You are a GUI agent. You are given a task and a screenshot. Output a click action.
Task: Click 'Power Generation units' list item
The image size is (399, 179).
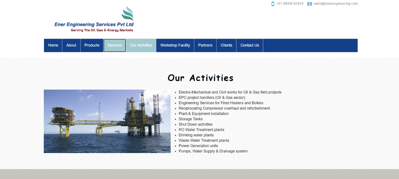pyautogui.click(x=198, y=146)
